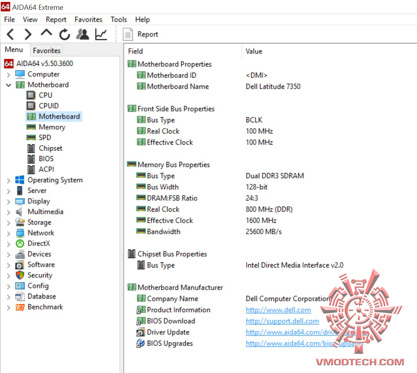Click the Report toolbar label

[x=148, y=34]
